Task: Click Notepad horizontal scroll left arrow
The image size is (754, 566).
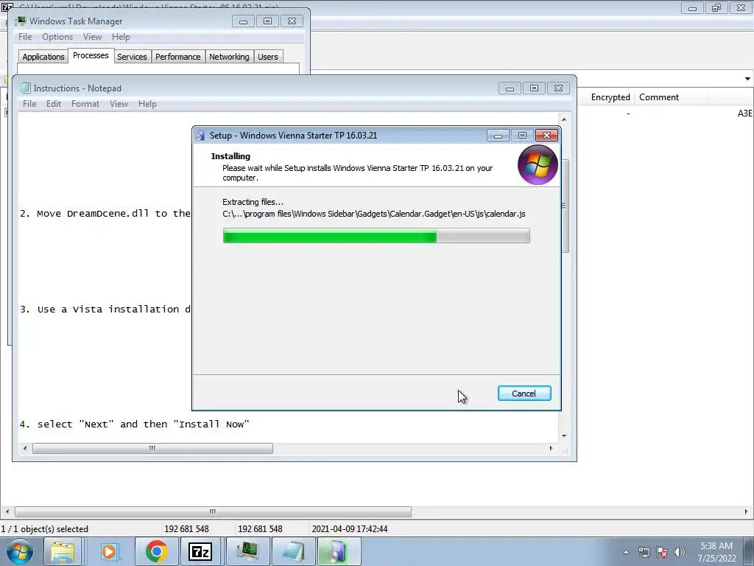Action: click(25, 448)
